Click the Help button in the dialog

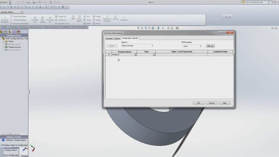[225, 103]
